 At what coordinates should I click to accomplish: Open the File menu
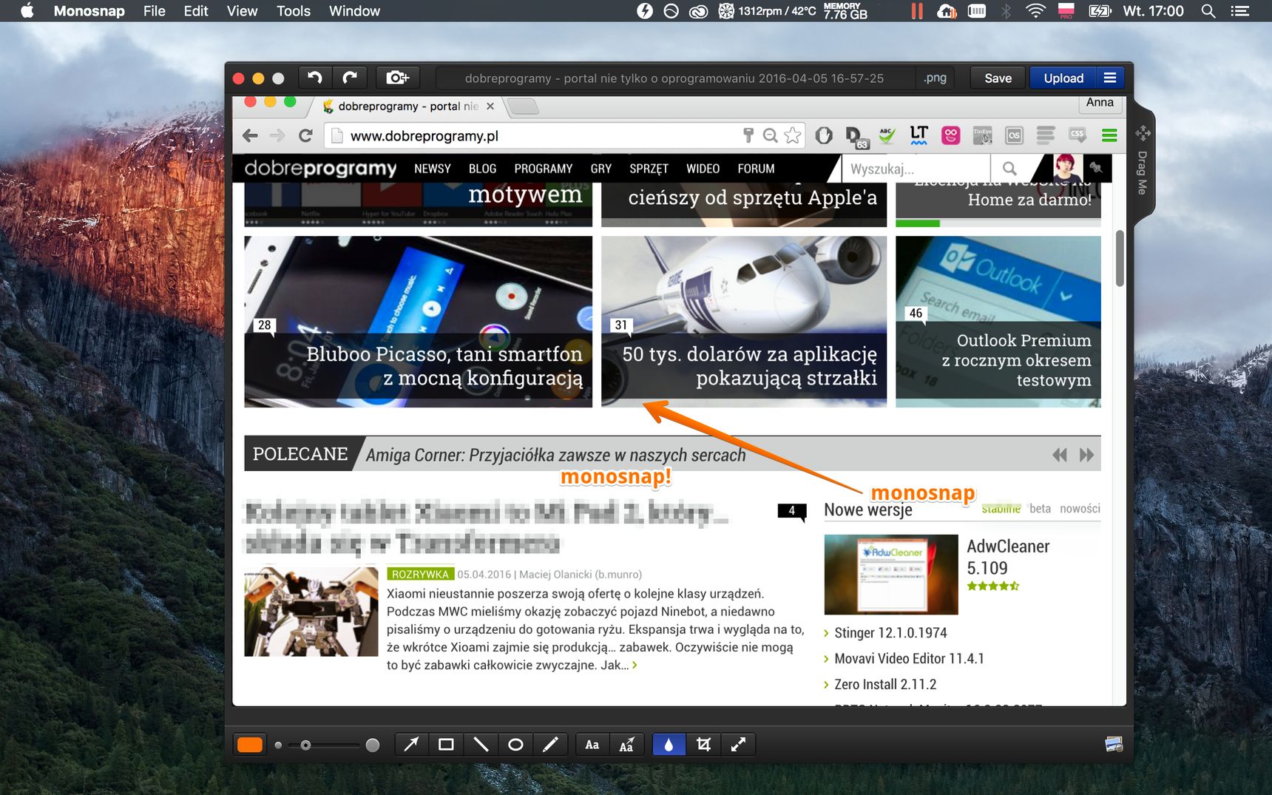point(154,11)
